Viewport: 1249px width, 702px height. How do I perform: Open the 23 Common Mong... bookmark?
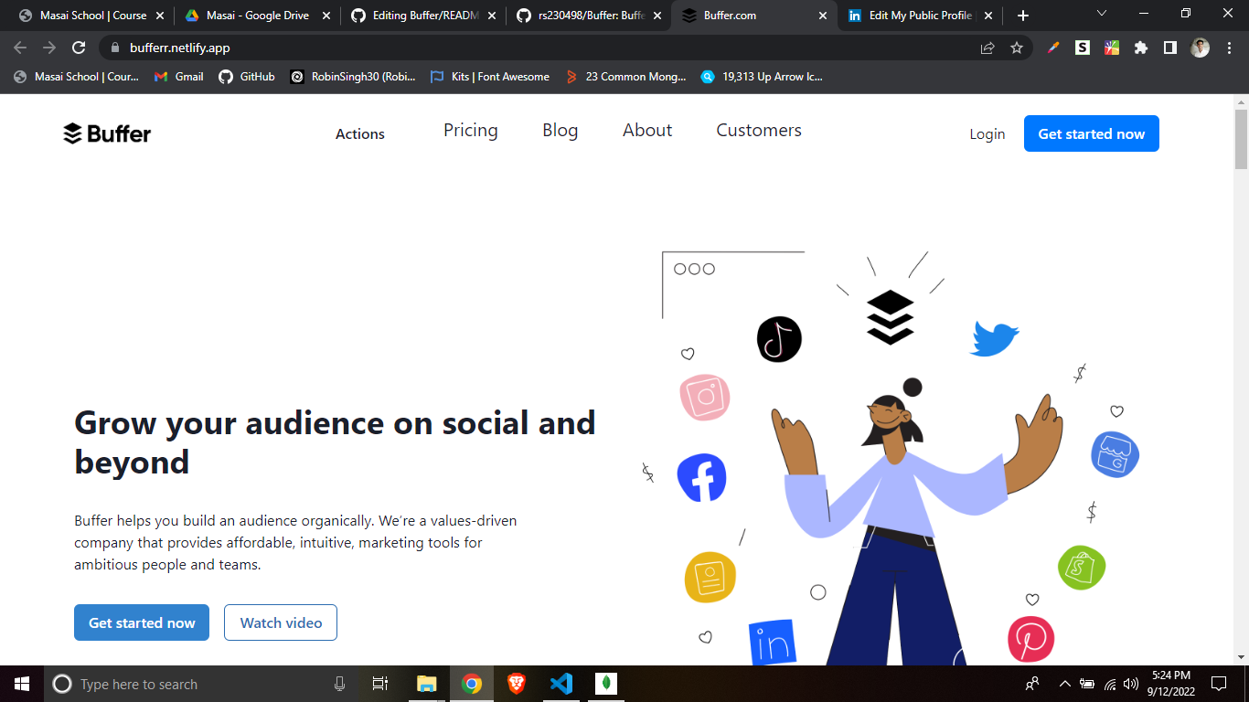coord(626,77)
